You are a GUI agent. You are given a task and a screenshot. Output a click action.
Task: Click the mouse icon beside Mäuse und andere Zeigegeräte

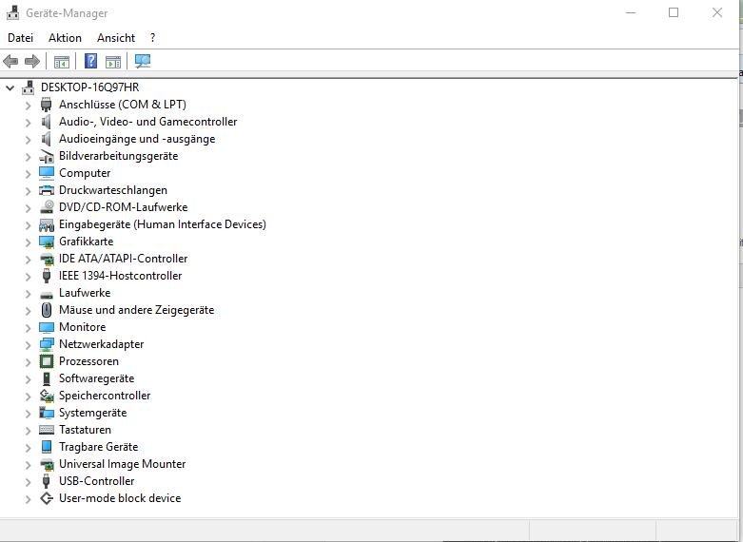(x=46, y=310)
